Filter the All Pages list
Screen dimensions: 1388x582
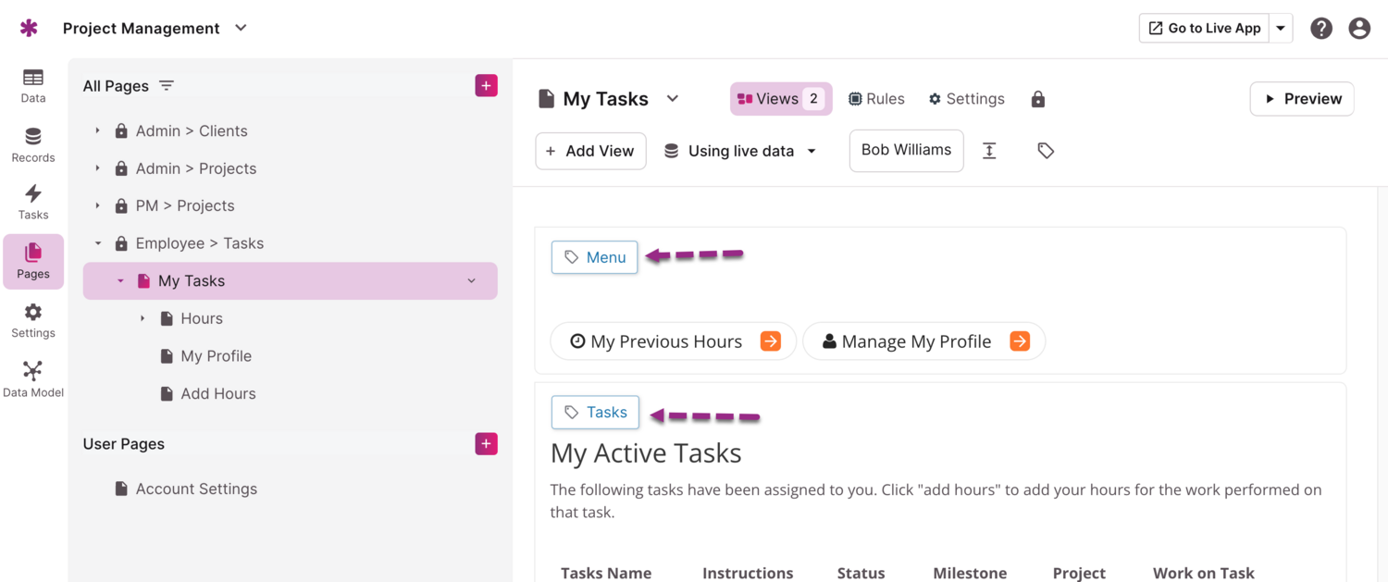(167, 86)
